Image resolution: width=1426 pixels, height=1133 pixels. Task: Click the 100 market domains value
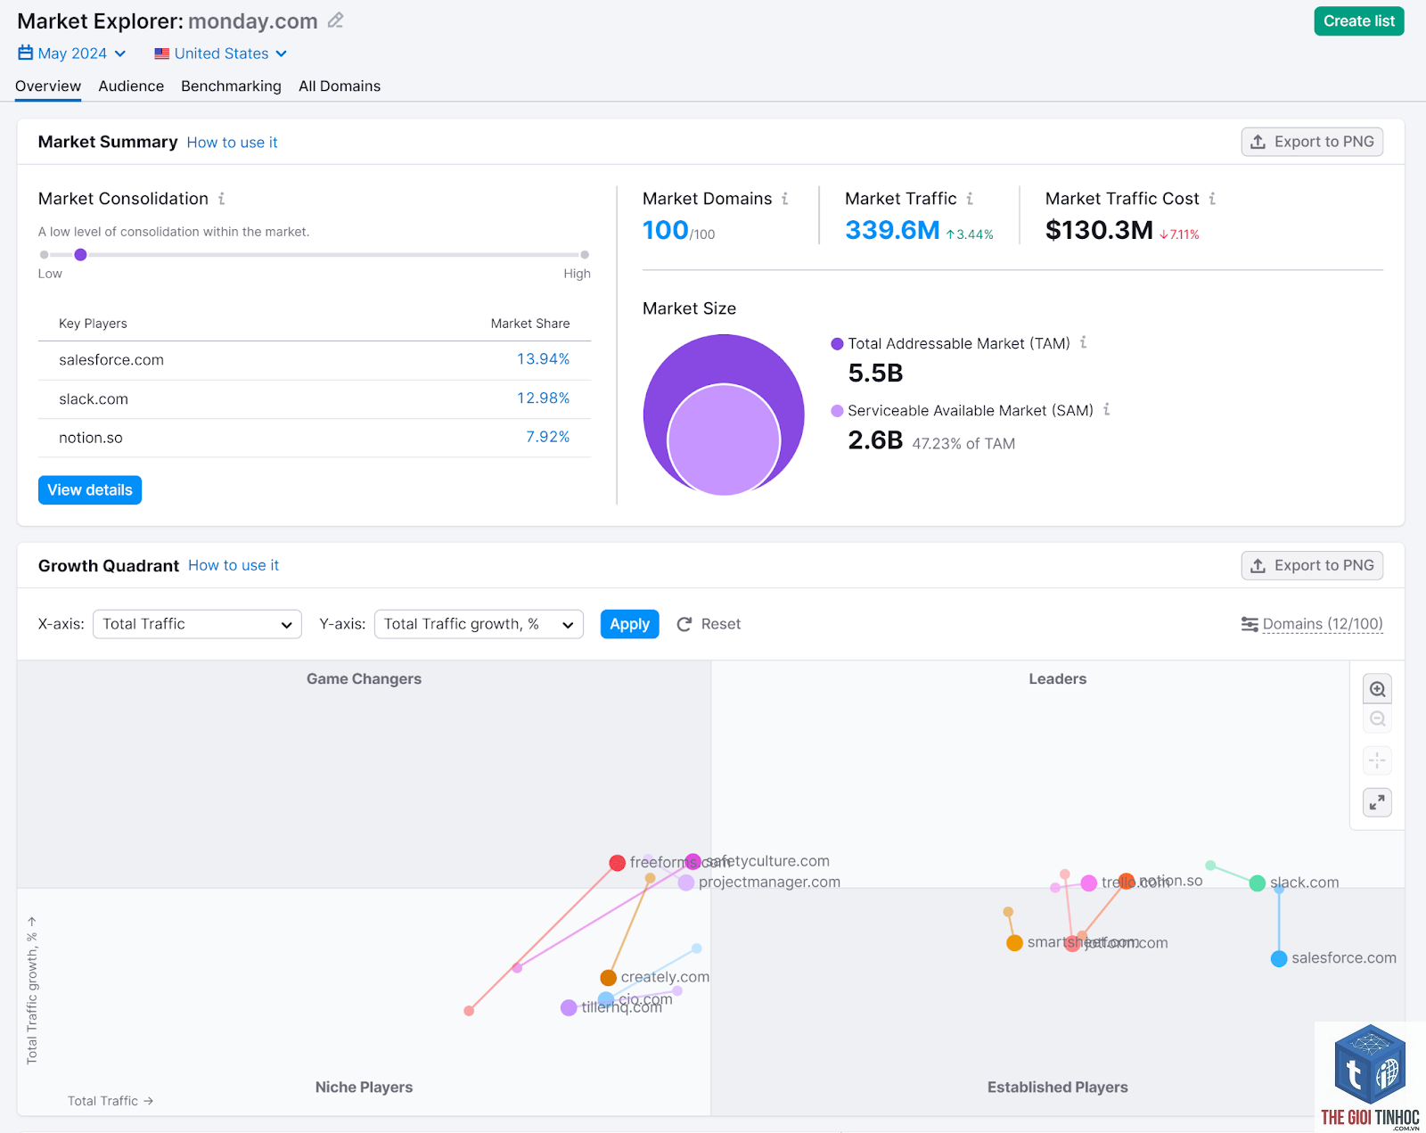click(665, 230)
